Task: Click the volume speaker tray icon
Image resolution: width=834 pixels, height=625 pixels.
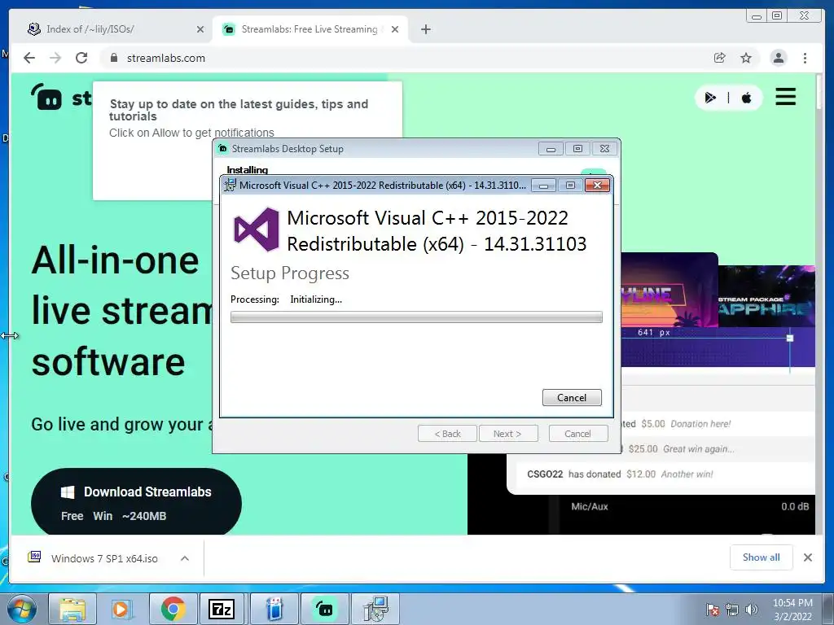Action: 752,610
